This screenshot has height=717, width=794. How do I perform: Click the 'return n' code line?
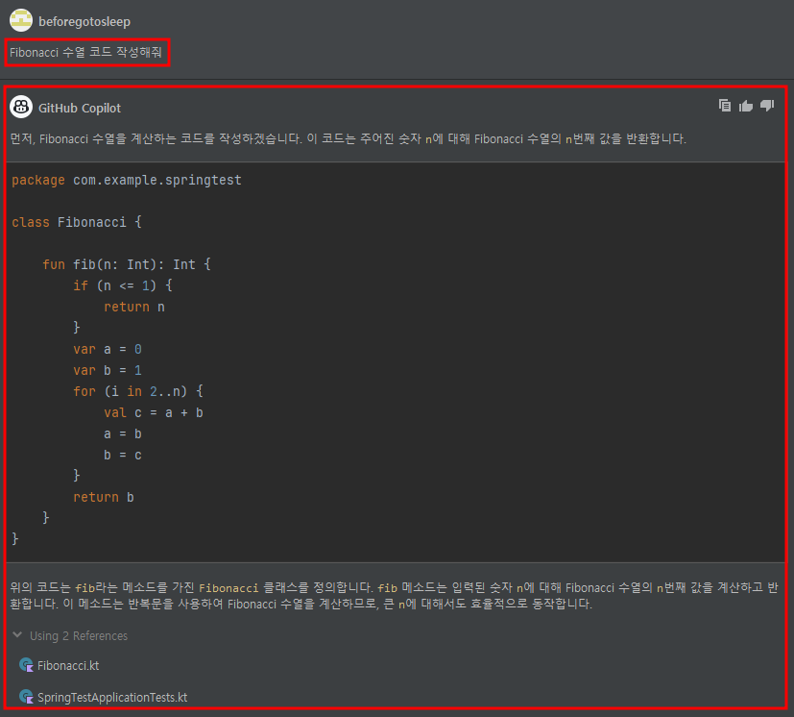point(134,307)
